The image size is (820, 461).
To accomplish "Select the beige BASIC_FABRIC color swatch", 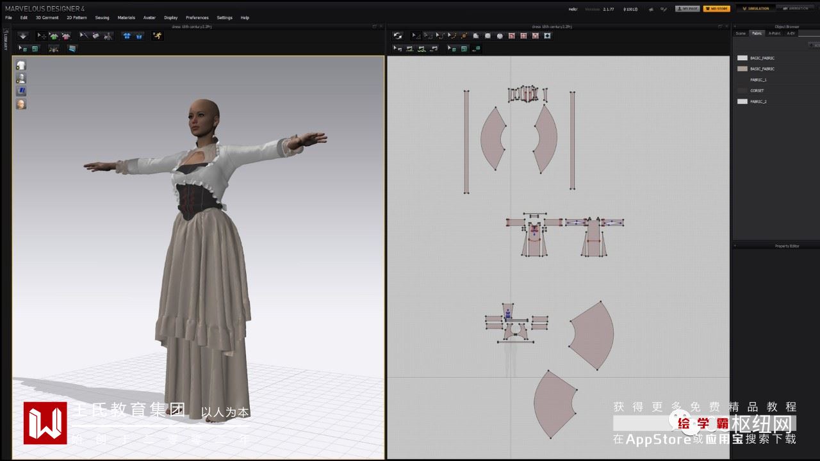I will tap(742, 69).
